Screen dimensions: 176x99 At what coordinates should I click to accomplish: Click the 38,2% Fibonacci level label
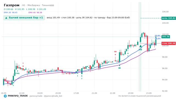(x=158, y=38)
